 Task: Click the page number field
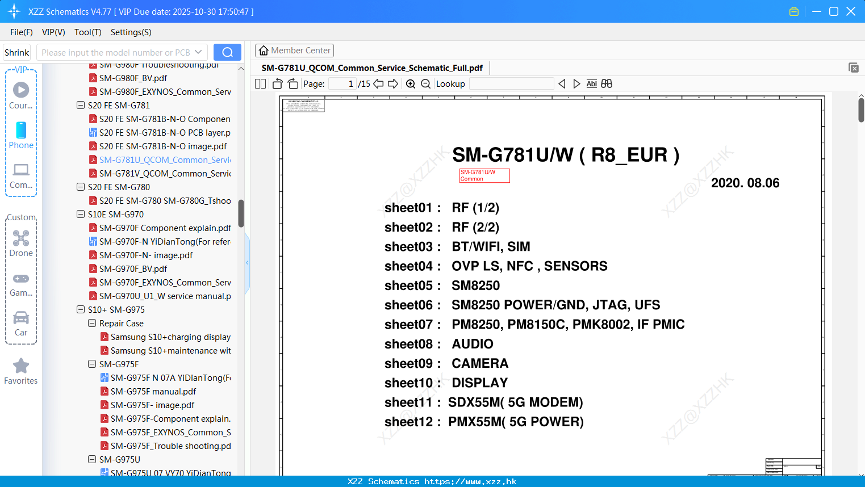342,84
